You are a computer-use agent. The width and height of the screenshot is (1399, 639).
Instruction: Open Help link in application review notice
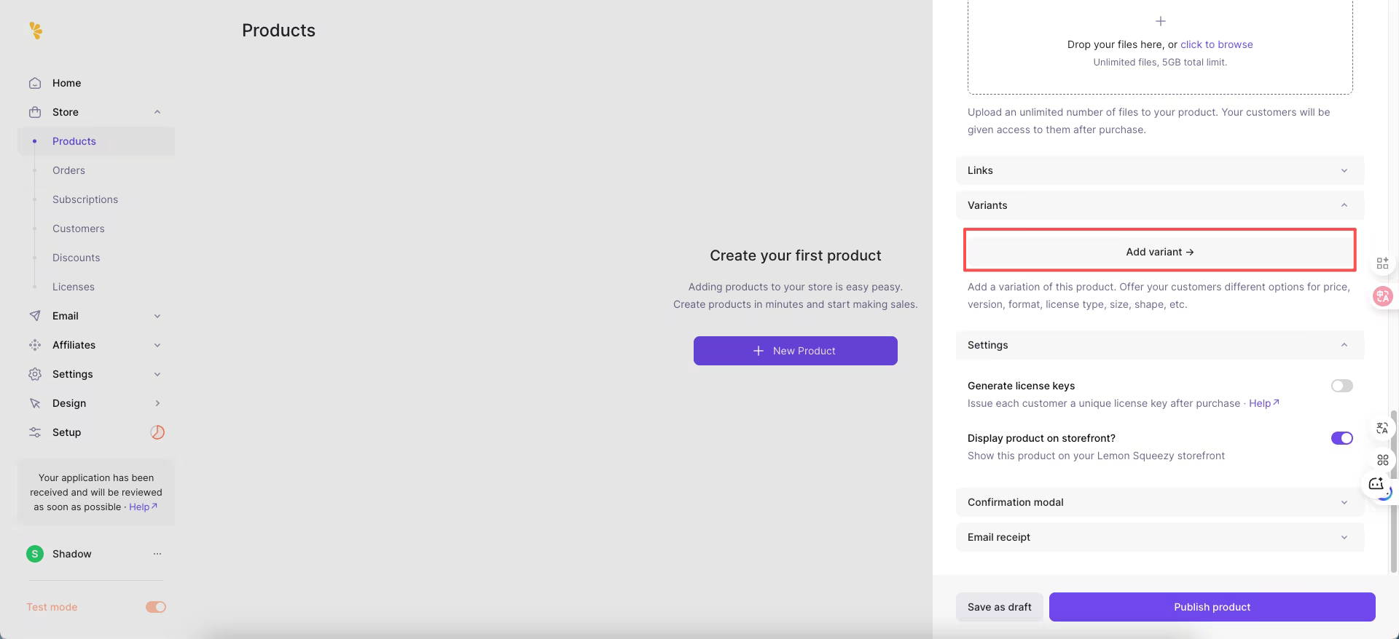tap(143, 507)
